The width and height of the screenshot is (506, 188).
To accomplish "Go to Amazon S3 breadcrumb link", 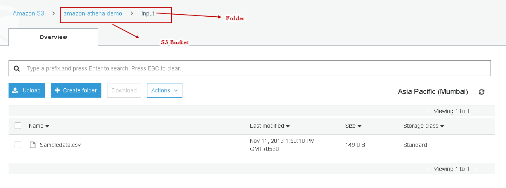I will click(x=28, y=13).
